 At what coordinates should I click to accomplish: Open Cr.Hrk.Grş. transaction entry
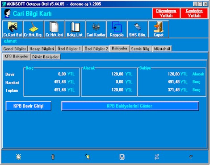[34, 29]
